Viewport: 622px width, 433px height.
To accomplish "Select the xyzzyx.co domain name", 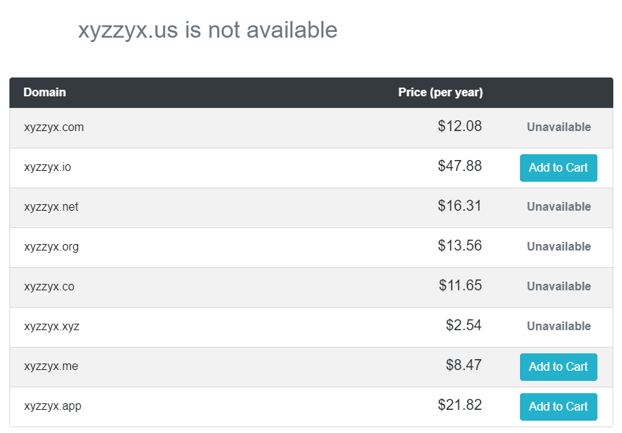I will [49, 287].
